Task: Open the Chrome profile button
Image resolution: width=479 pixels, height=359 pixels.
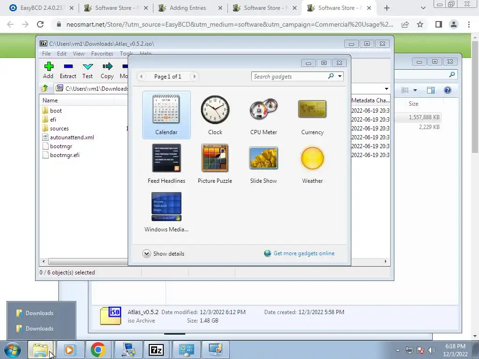Action: click(x=454, y=24)
